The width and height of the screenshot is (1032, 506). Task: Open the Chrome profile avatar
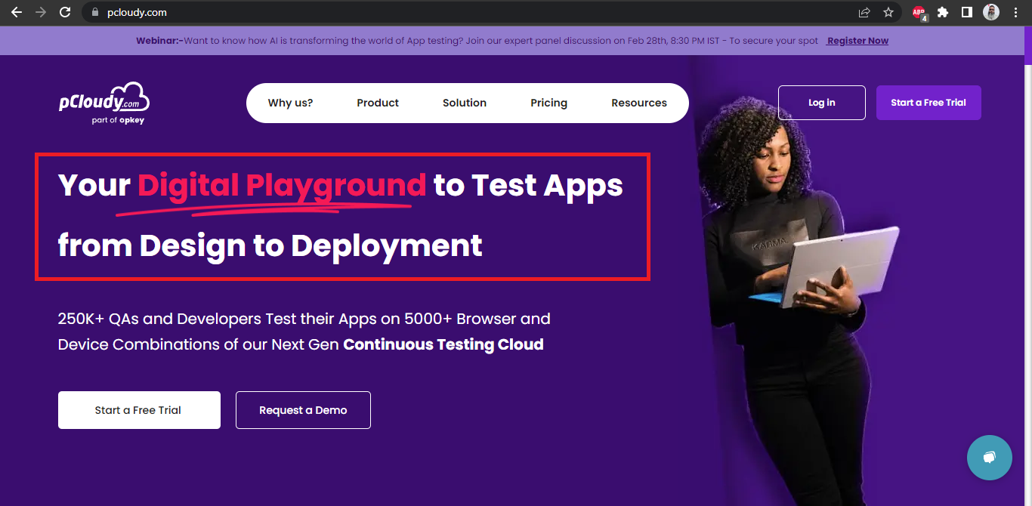point(991,12)
